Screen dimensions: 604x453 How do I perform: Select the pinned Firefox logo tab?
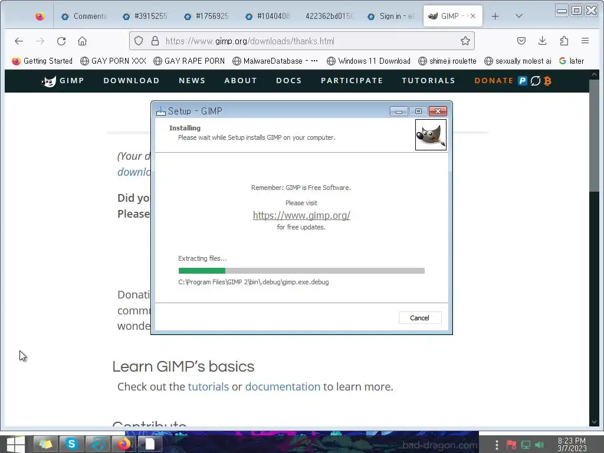point(40,16)
